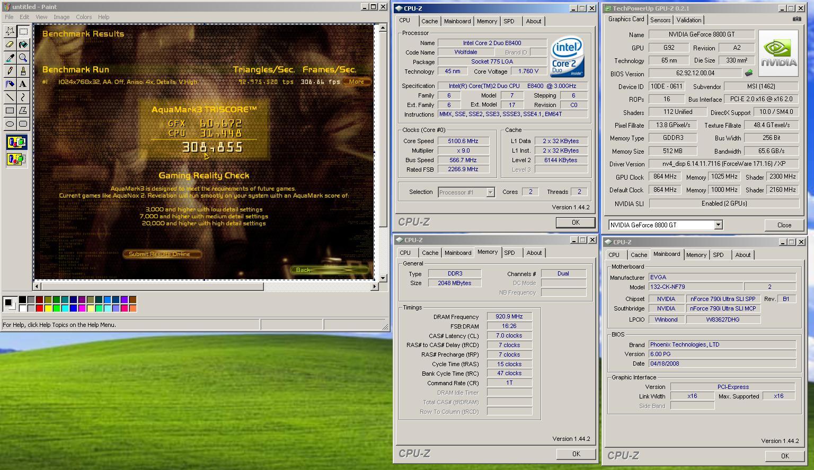Activate the Pick Color eyedropper tool
The height and width of the screenshot is (470, 814).
click(10, 58)
